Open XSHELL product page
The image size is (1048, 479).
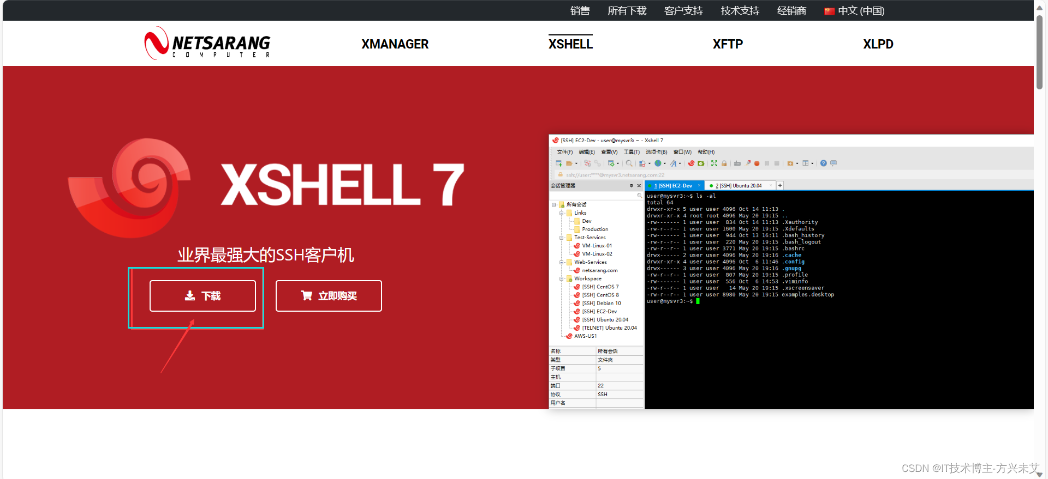pyautogui.click(x=570, y=44)
